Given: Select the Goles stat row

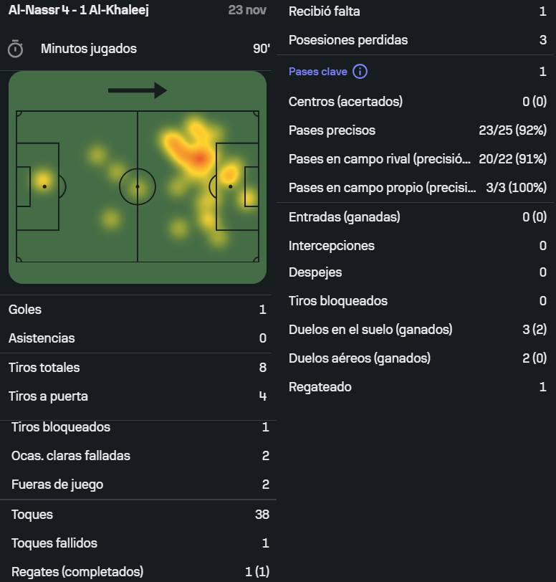Looking at the screenshot, I should point(138,310).
